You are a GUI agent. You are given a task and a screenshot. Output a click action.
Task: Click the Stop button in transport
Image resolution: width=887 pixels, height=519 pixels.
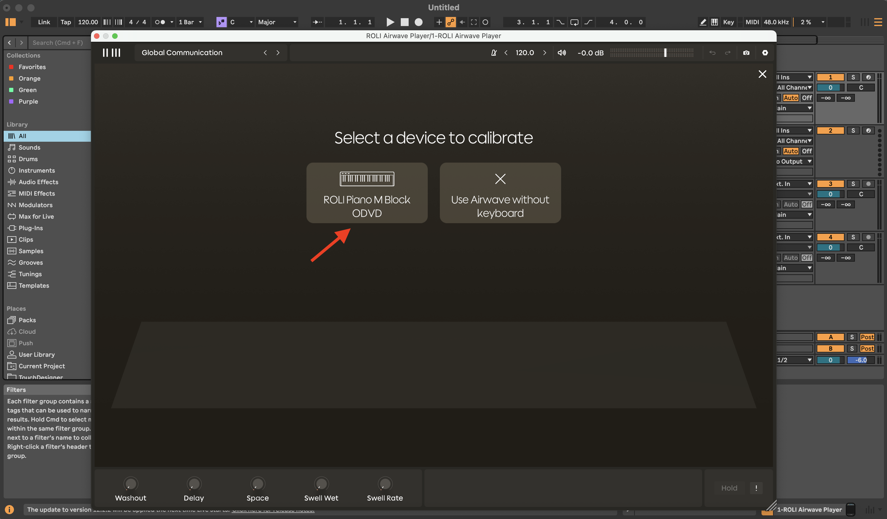pos(404,22)
